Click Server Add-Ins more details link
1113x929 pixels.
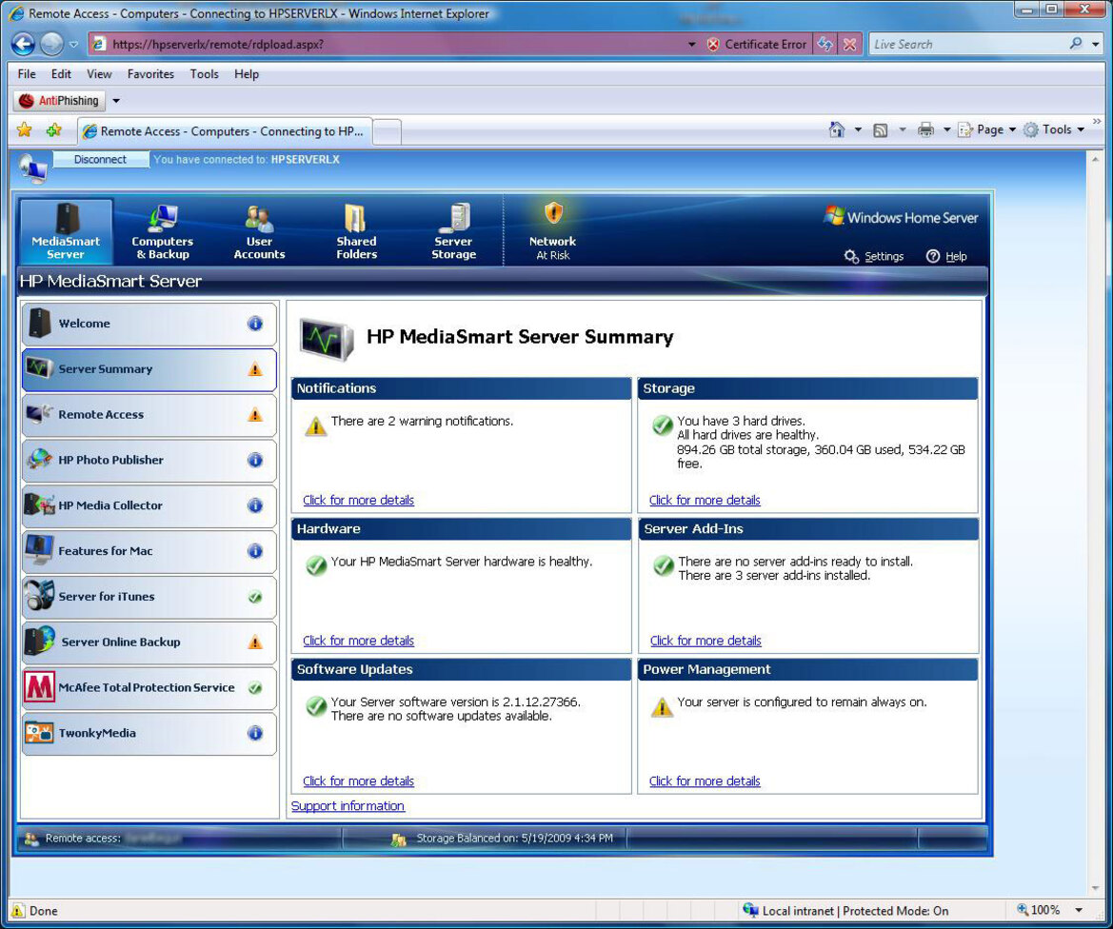[x=706, y=641]
